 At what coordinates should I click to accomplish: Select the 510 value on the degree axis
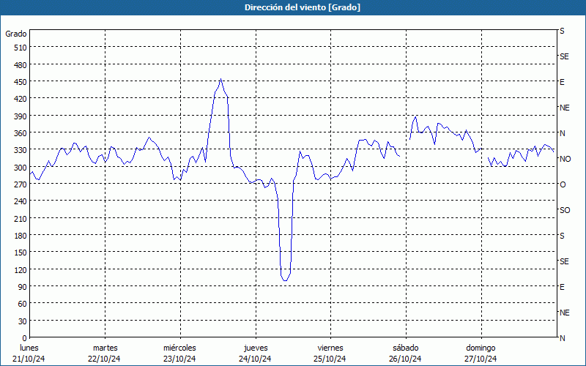tap(21, 48)
